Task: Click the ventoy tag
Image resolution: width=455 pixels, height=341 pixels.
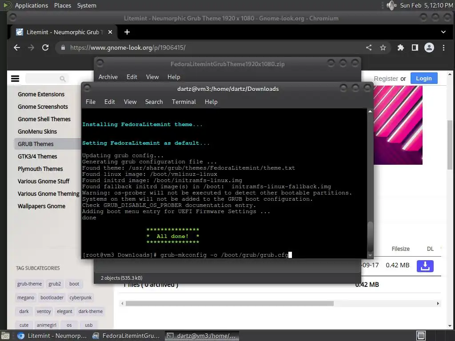Action: coord(44,311)
